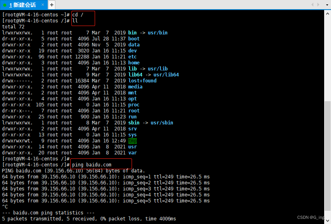Click the 'etc' directory name
The height and width of the screenshot is (224, 331).
[x=132, y=57]
